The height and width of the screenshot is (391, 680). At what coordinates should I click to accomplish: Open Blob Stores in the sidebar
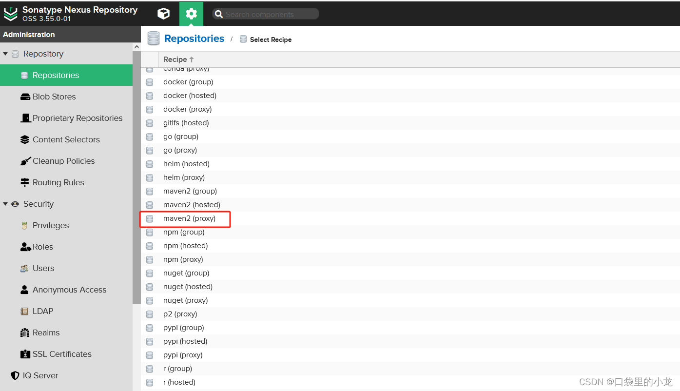tap(66, 97)
